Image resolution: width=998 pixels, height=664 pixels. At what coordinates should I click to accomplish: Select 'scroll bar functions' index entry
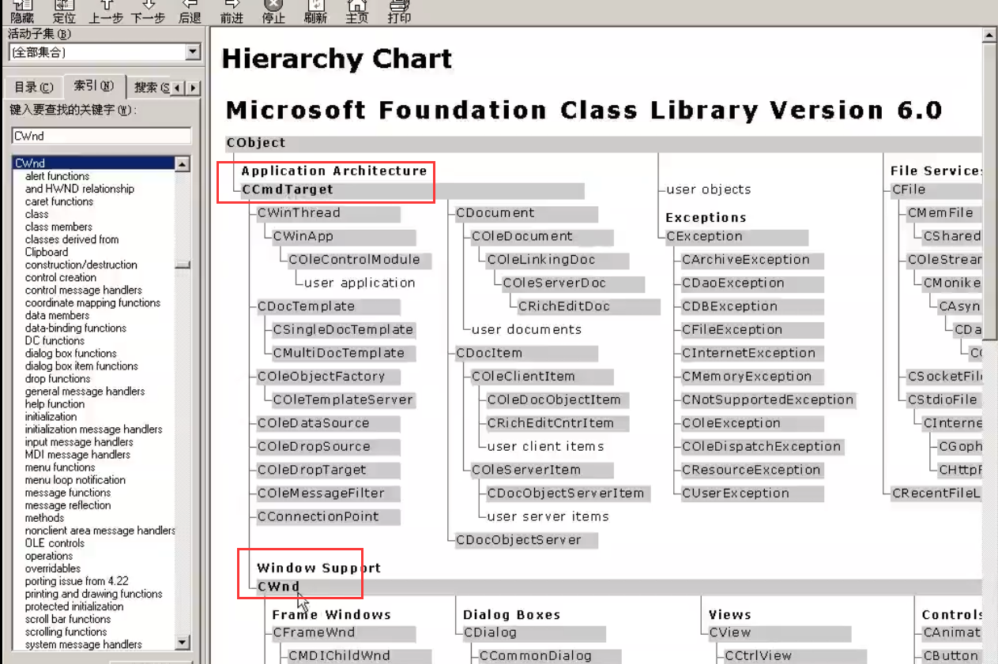tap(68, 618)
